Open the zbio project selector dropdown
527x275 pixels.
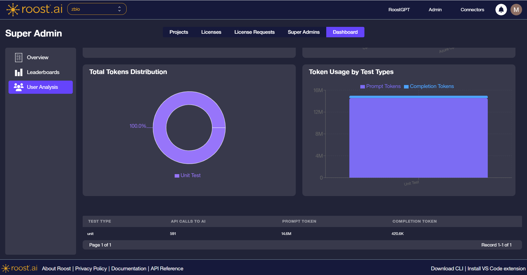(x=97, y=9)
